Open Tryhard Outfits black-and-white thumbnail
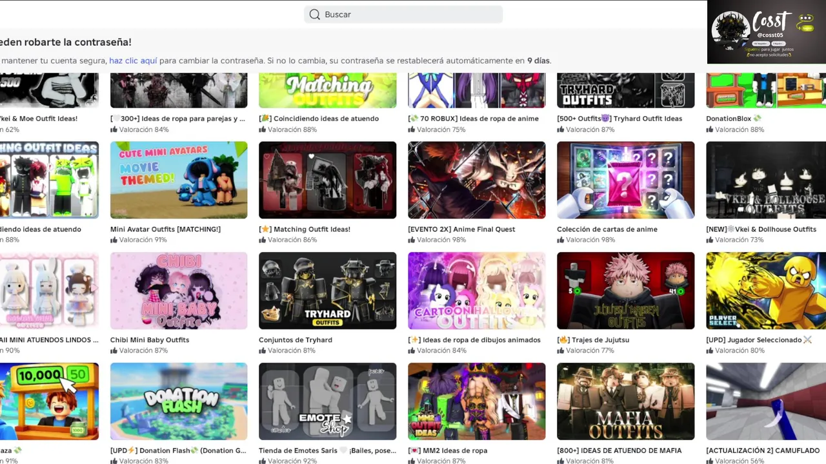Screen dimensions: 826x464 coord(626,90)
